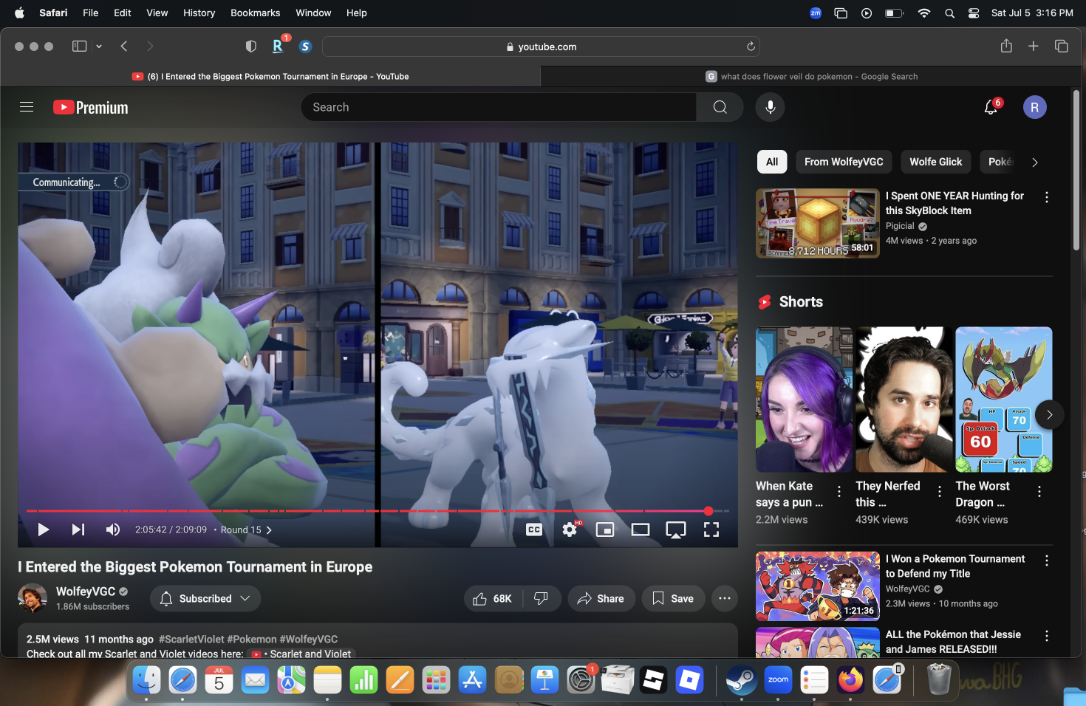Save the video to a playlist
Image resolution: width=1086 pixels, height=706 pixels.
(673, 599)
